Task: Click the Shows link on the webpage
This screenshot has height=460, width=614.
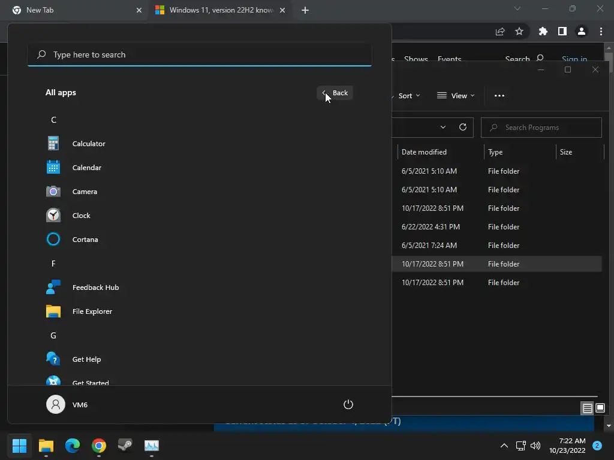Action: (x=416, y=59)
